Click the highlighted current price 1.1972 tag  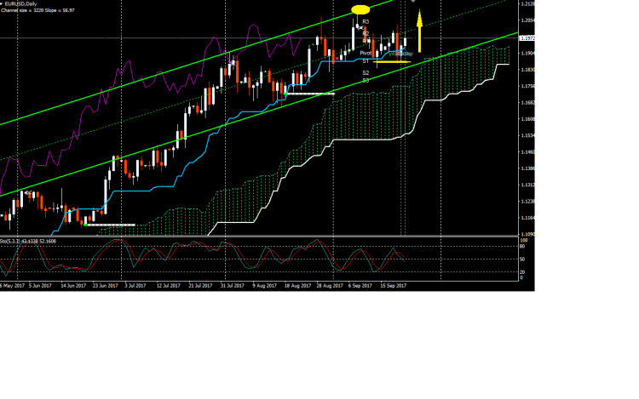(x=527, y=37)
